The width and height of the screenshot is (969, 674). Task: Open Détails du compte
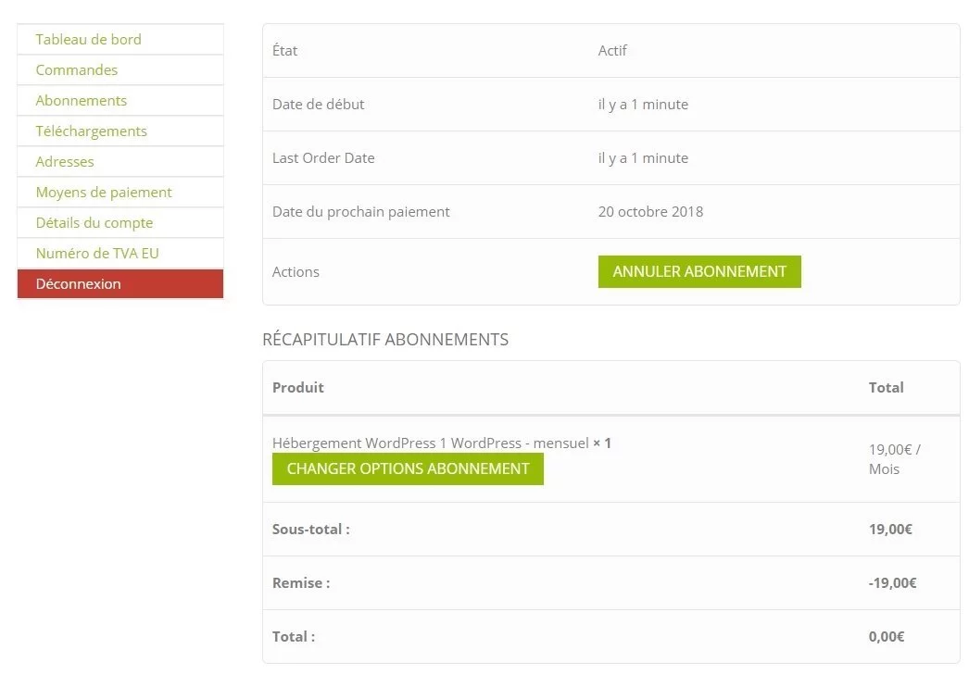[x=120, y=223]
